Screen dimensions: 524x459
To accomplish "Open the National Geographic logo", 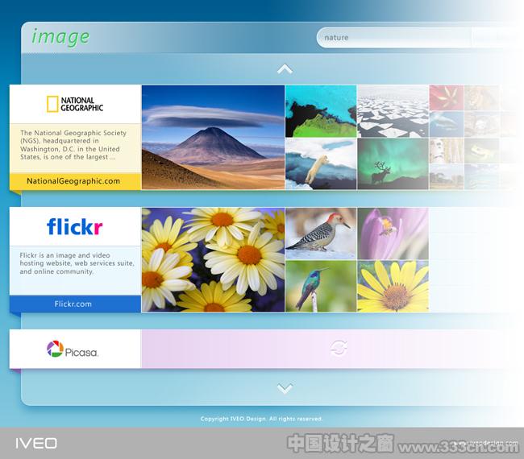I will 75,104.
